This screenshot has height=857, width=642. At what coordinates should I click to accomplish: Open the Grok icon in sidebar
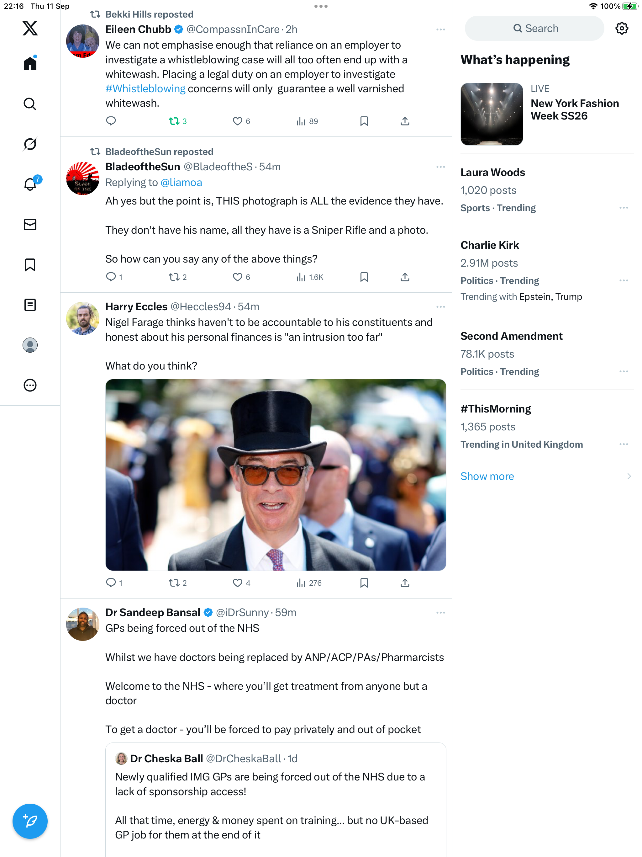[x=30, y=144]
